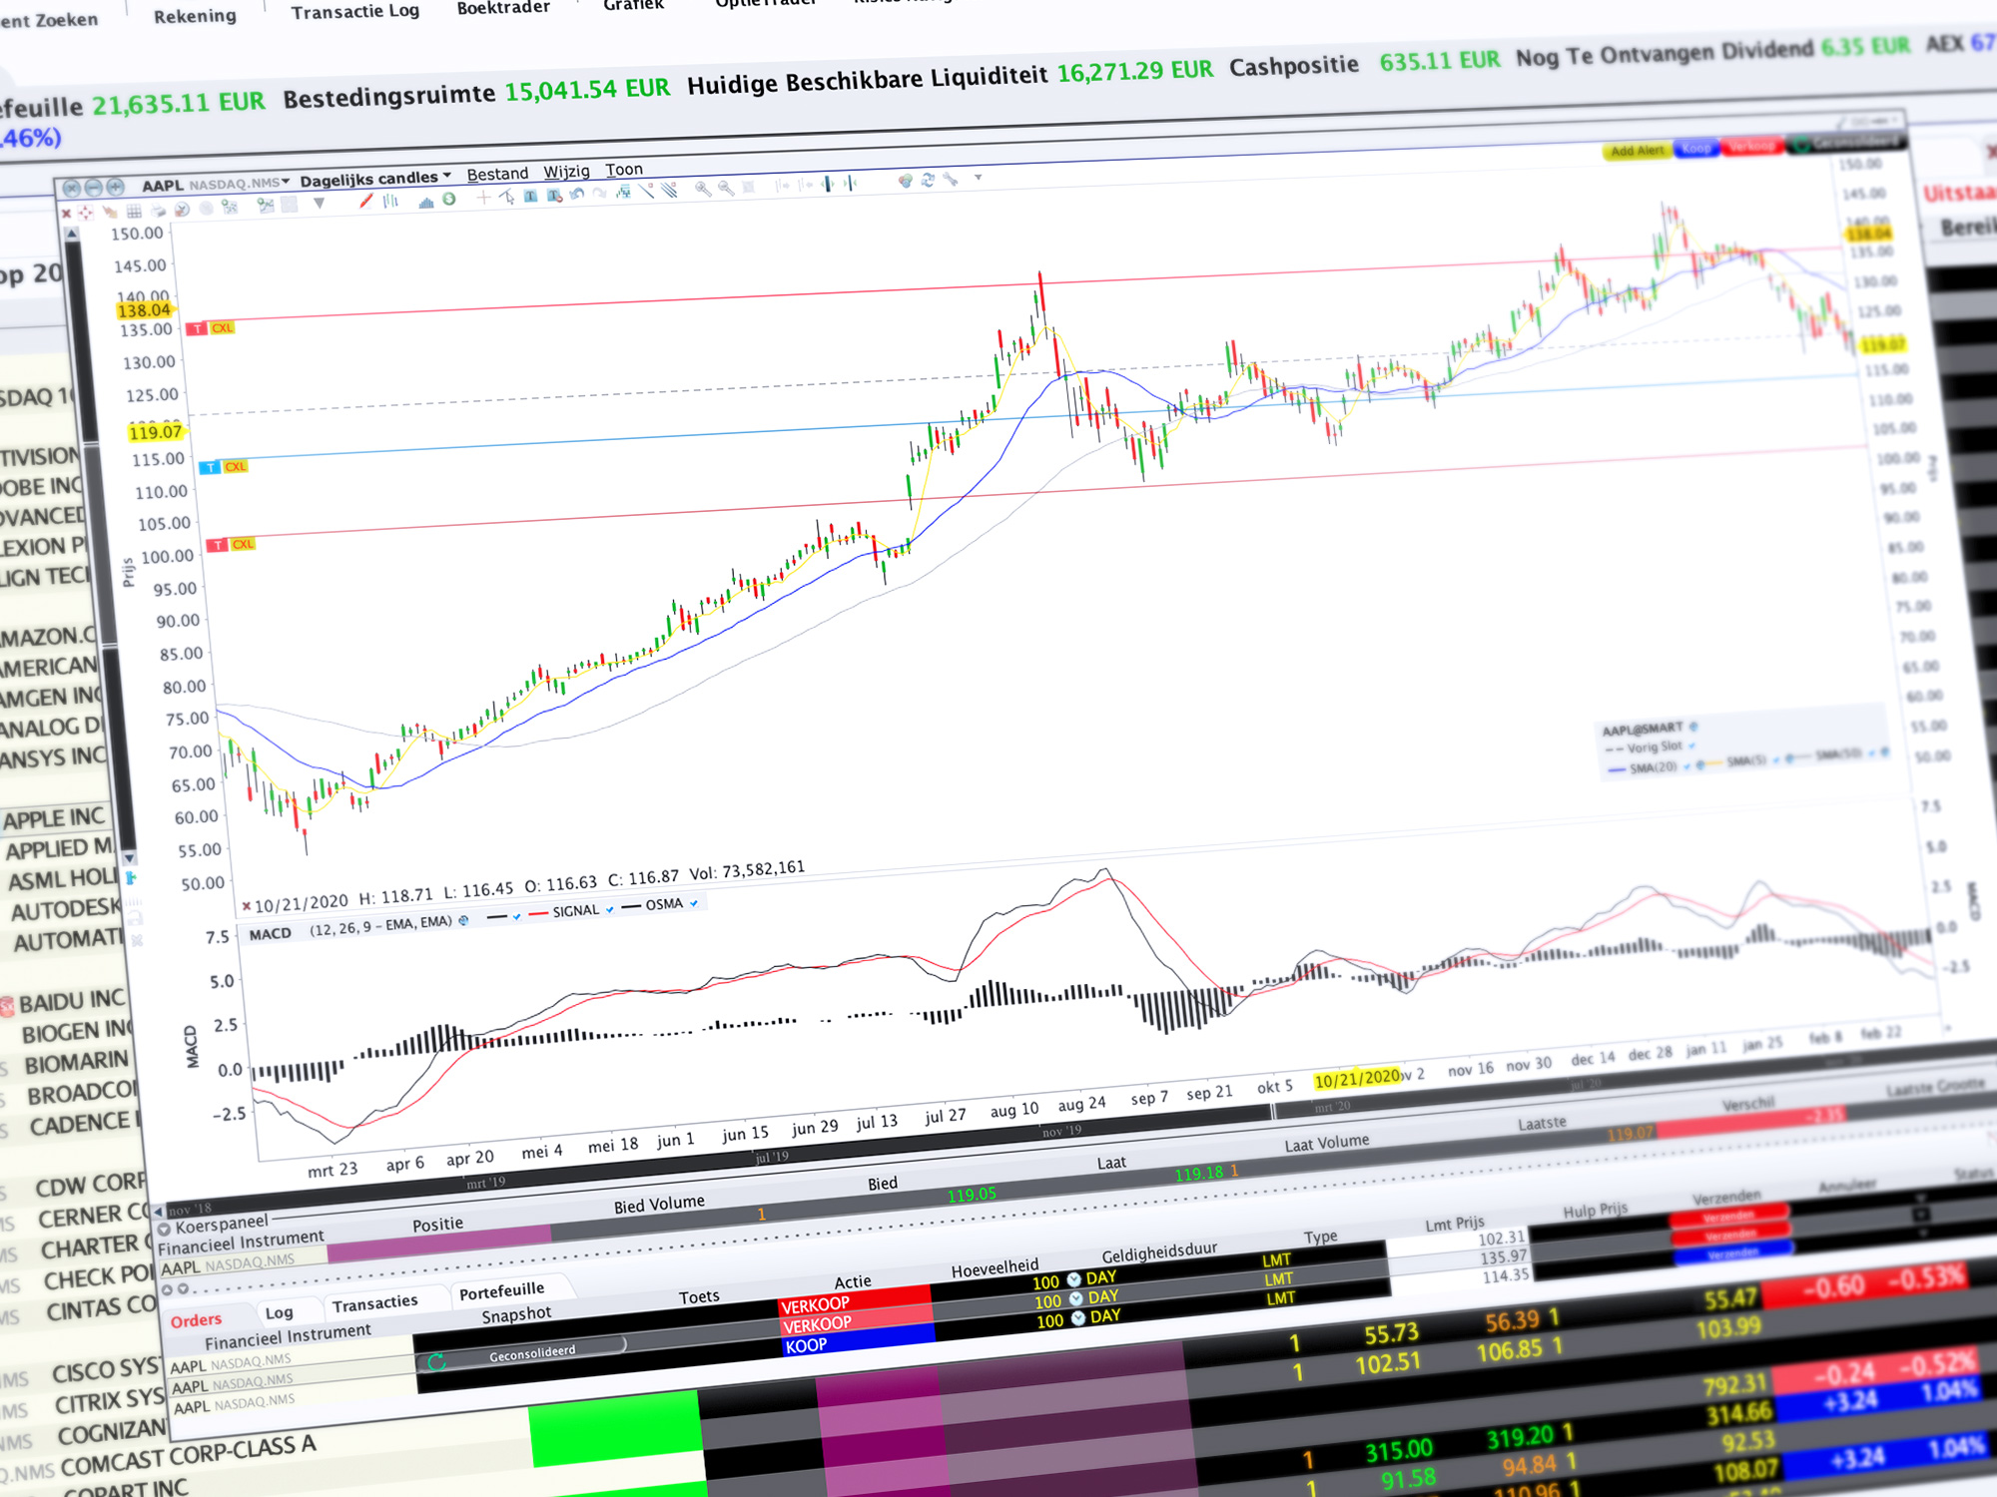The height and width of the screenshot is (1497, 1997).
Task: Click the highlighted 10/21/2020 date marker
Action: [x=1357, y=1079]
